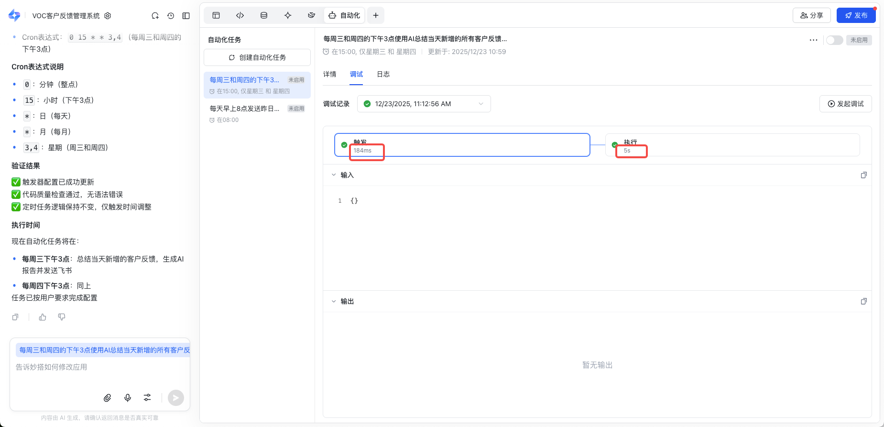884x427 pixels.
Task: Open the debug record timestamp dropdown
Action: tap(424, 104)
